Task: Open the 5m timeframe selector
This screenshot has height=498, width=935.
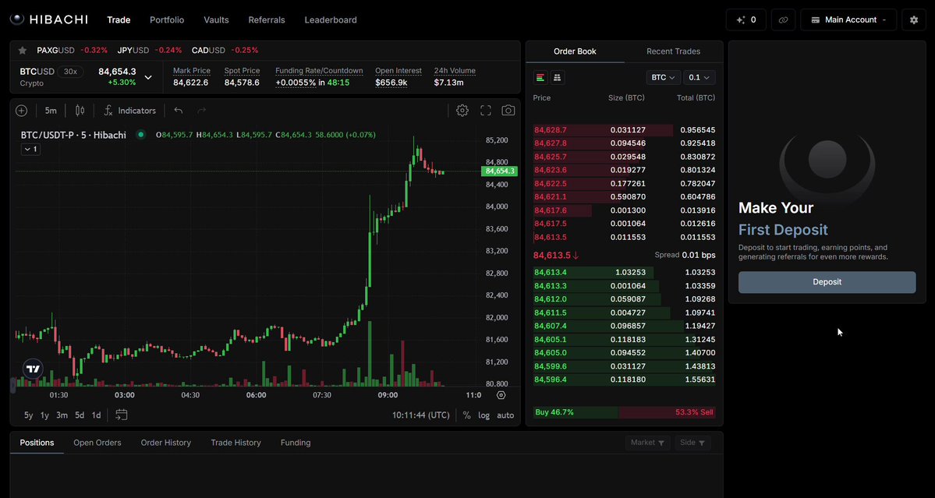Action: [x=51, y=110]
